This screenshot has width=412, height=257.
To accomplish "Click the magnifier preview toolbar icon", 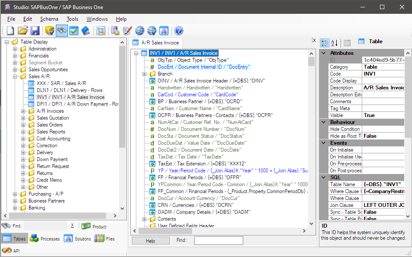I will [x=101, y=31].
